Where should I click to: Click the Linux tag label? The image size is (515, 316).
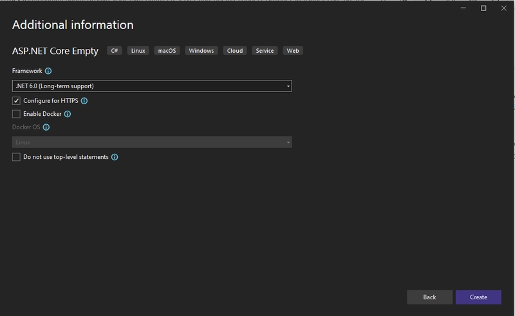pyautogui.click(x=138, y=51)
